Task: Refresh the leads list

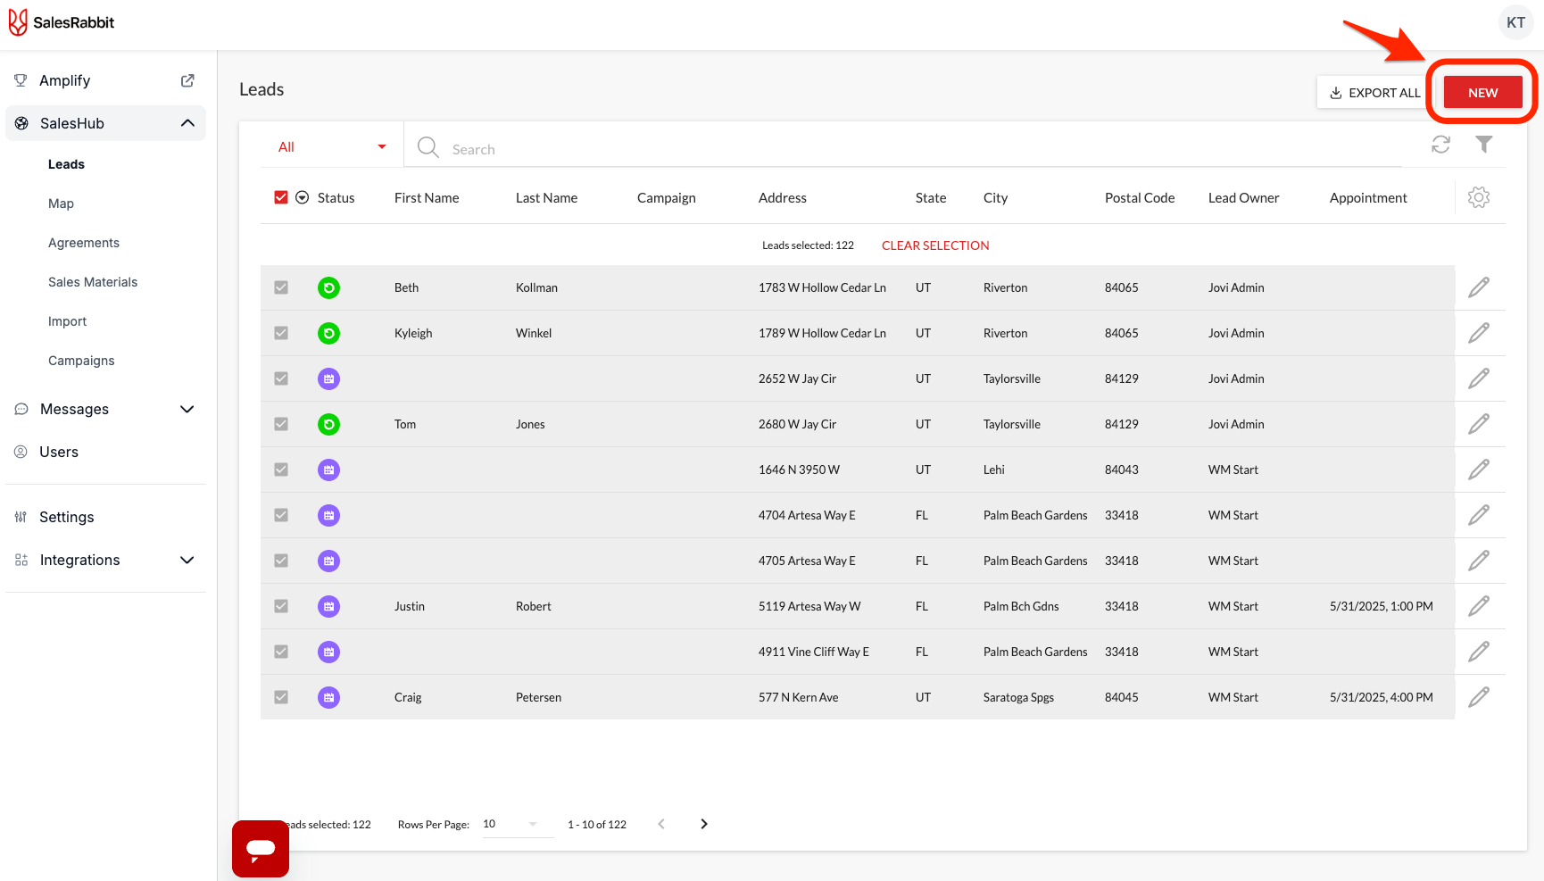Action: click(x=1440, y=145)
